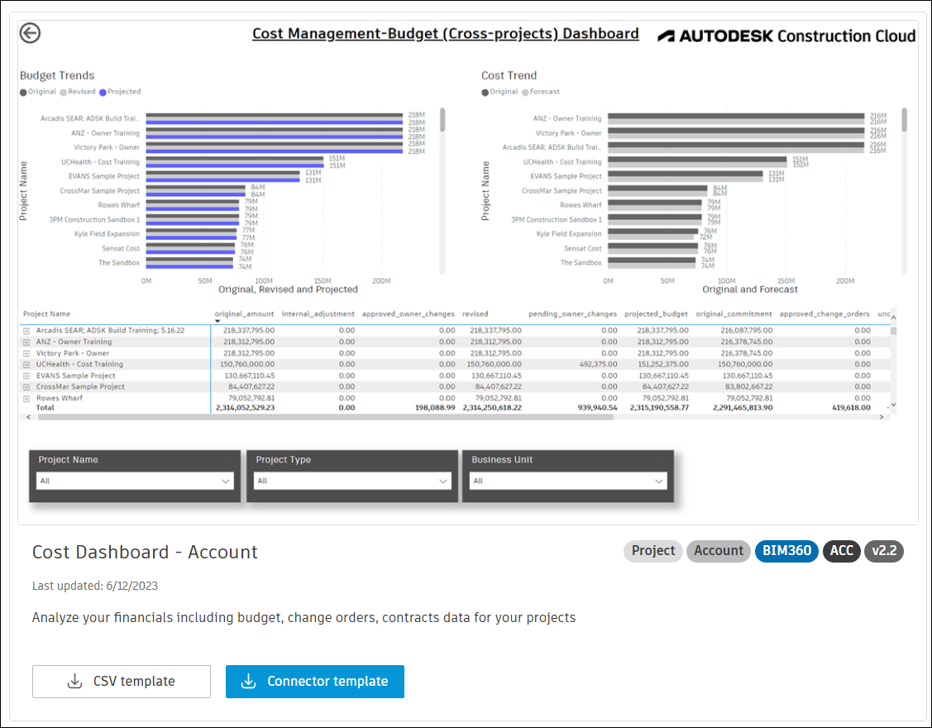The image size is (932, 728).
Task: Click the Last updated: 6/12/2023 text
Action: click(95, 586)
